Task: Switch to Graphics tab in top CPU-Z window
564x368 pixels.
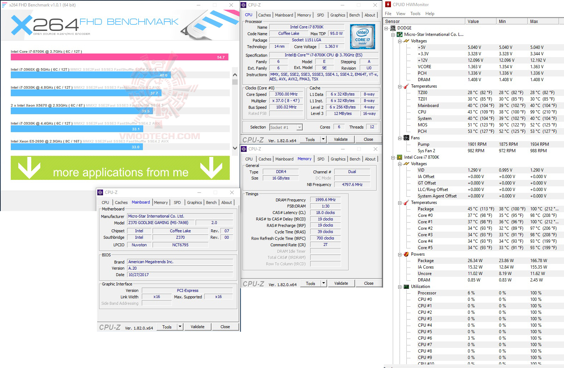Action: click(x=338, y=15)
